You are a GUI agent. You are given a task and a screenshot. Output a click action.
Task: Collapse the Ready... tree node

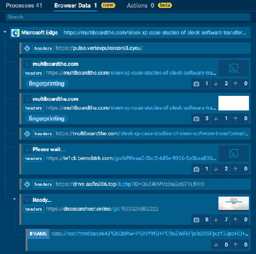coord(14,199)
